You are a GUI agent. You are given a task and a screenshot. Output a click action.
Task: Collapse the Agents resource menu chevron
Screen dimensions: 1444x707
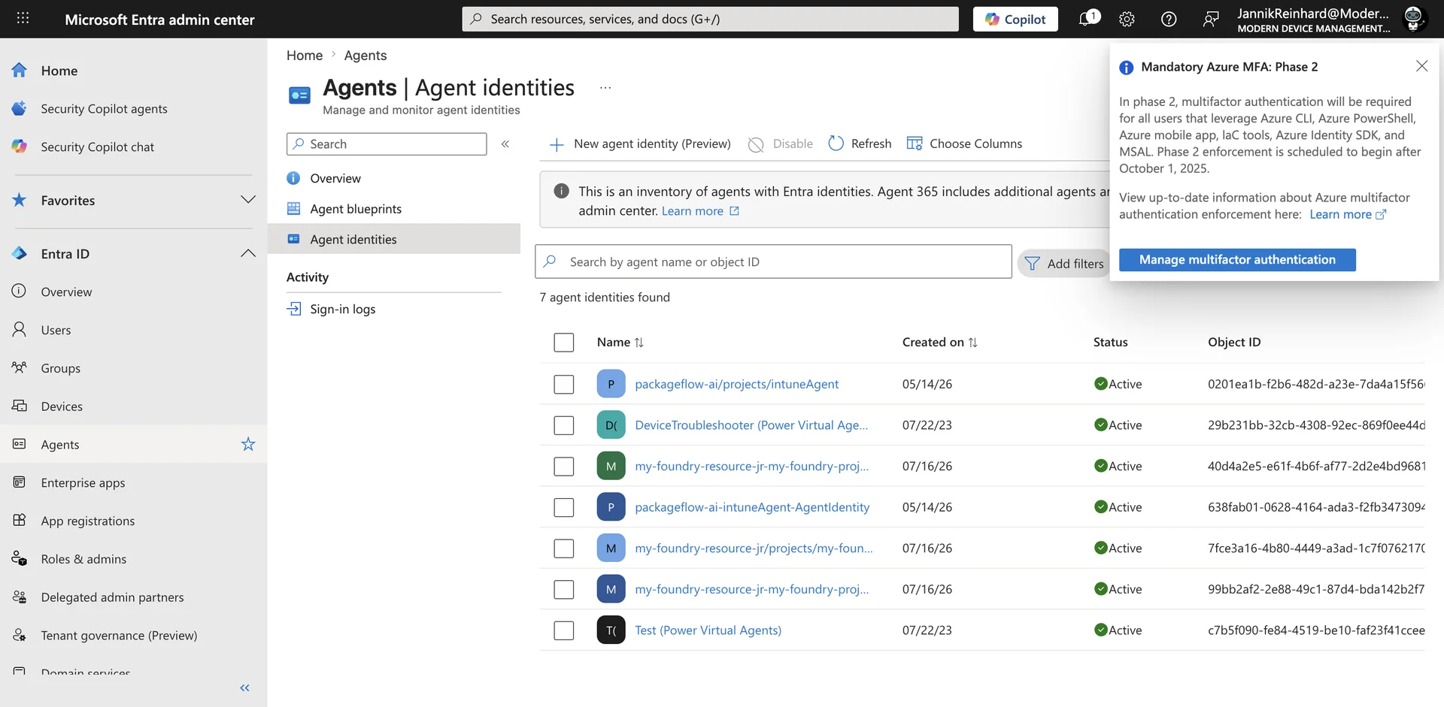(505, 144)
